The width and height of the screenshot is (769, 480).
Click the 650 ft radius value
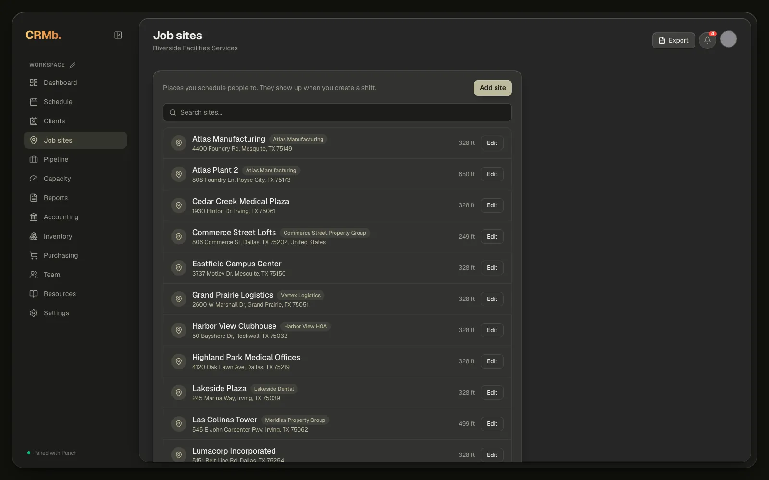(x=467, y=174)
